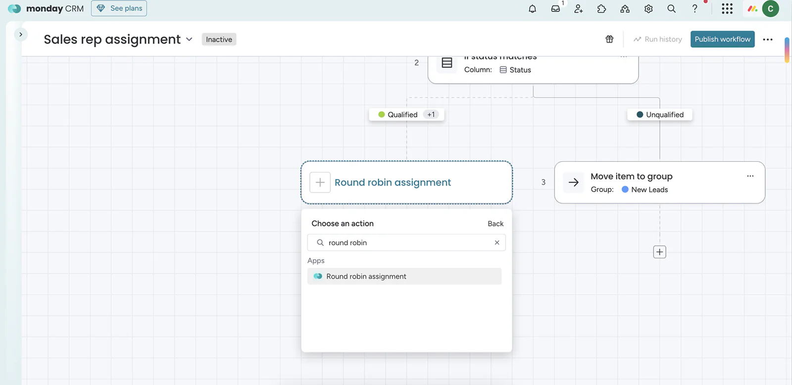
Task: Click the arrow icon in Move item block
Action: [573, 183]
